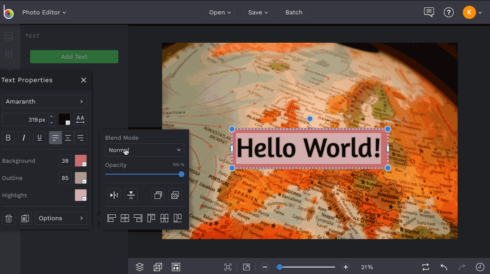490x274 pixels.
Task: Decrease font size with down stepper
Action: (52, 123)
